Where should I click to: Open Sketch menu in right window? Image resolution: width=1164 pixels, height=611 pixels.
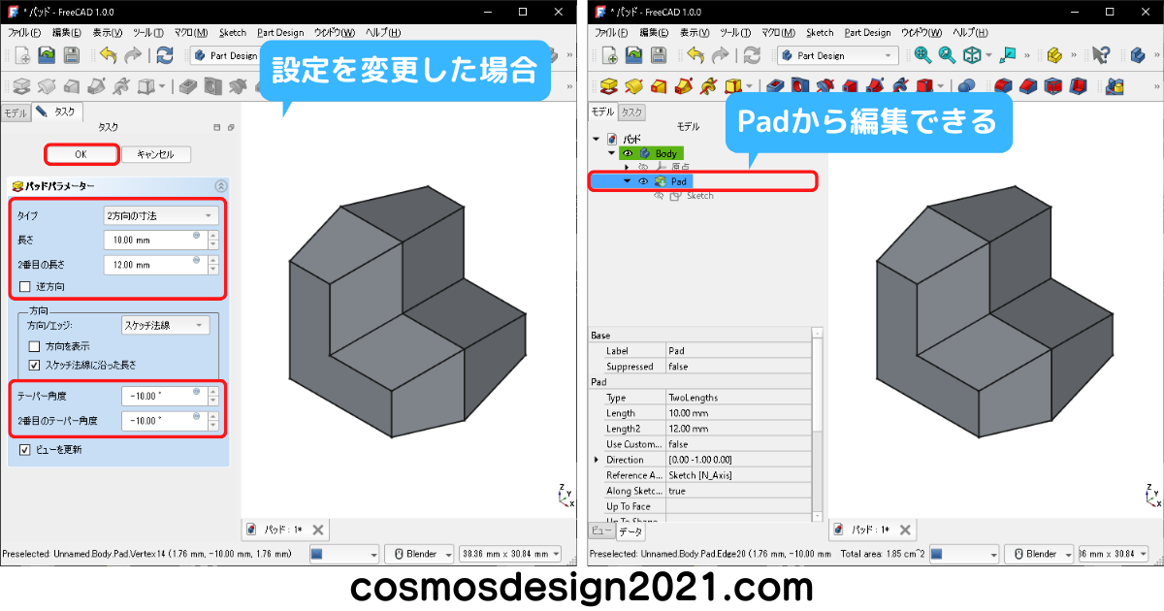pyautogui.click(x=820, y=33)
